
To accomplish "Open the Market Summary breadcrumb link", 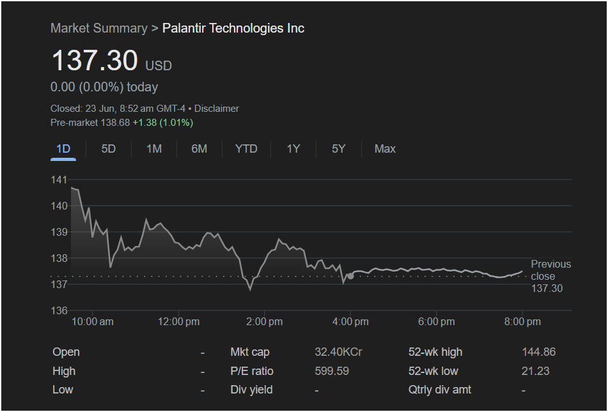I will [99, 28].
